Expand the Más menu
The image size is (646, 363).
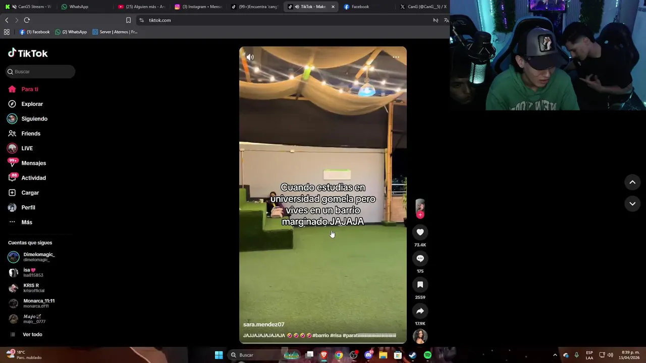pos(20,222)
